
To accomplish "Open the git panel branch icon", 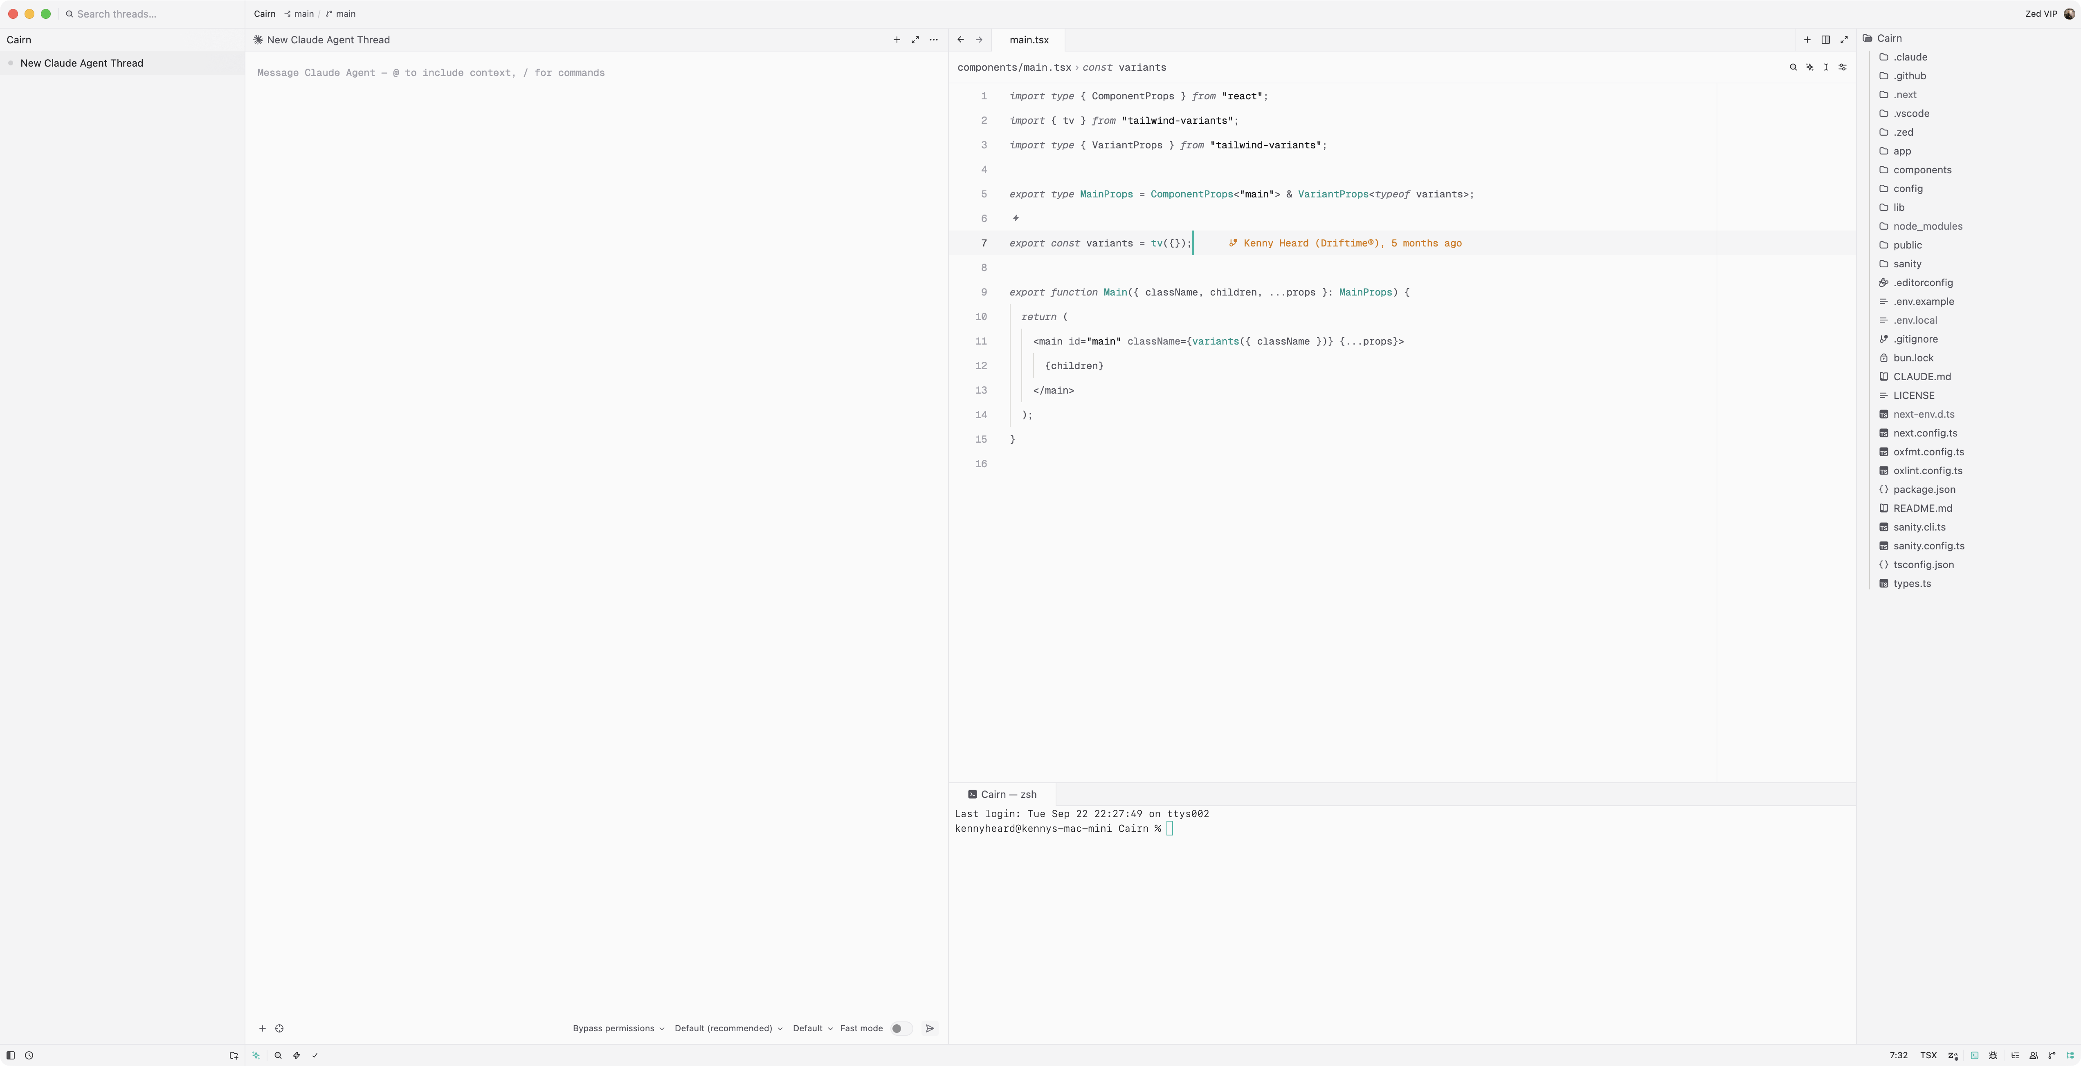I will (2052, 1055).
